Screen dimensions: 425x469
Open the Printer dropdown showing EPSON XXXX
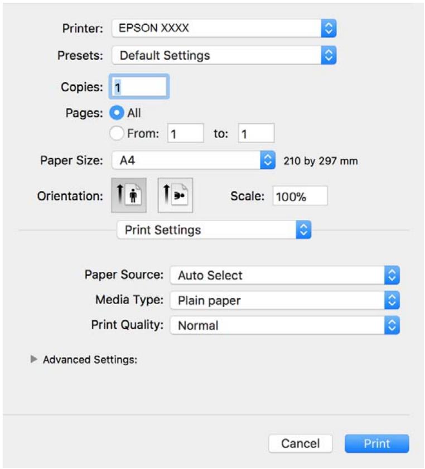pos(224,28)
